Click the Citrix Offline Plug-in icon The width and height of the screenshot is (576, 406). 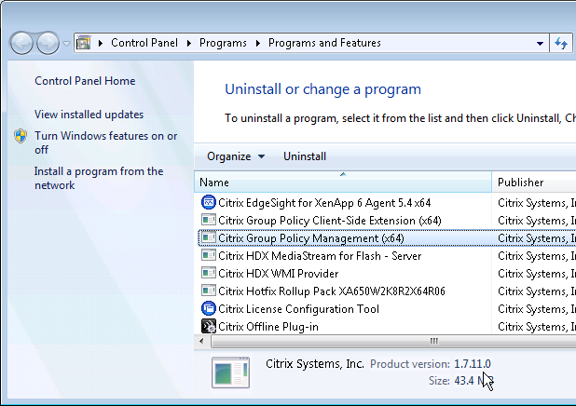click(x=208, y=326)
